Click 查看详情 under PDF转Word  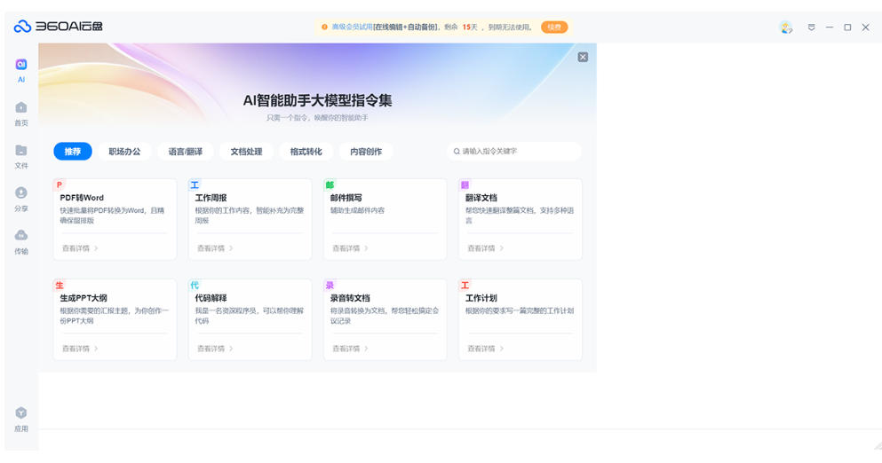(80, 248)
